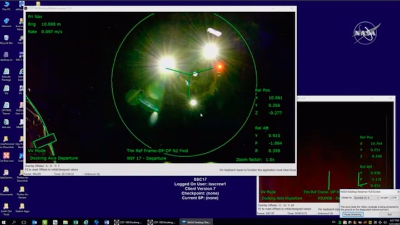
Task: Open the test.xlsx spreadsheet icon
Action: pos(6,124)
